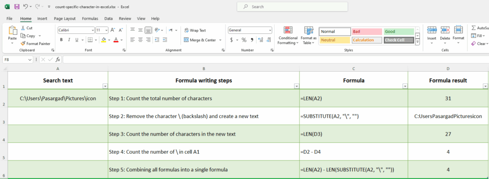Align text right
489x179 pixels.
[148, 40]
